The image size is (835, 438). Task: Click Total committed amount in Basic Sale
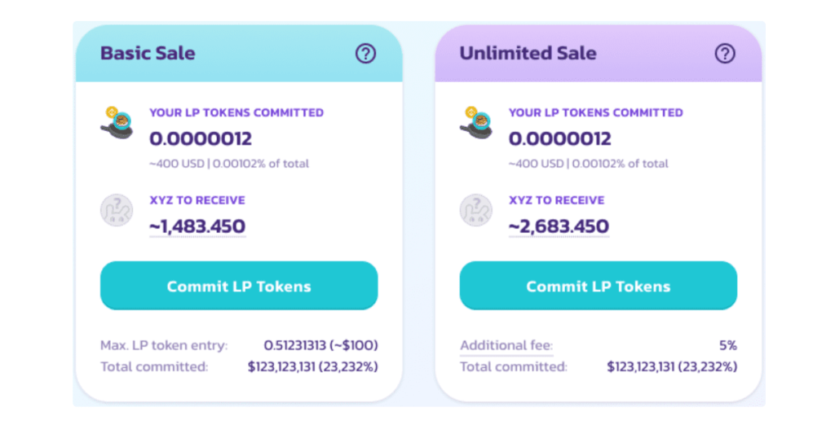coord(312,367)
